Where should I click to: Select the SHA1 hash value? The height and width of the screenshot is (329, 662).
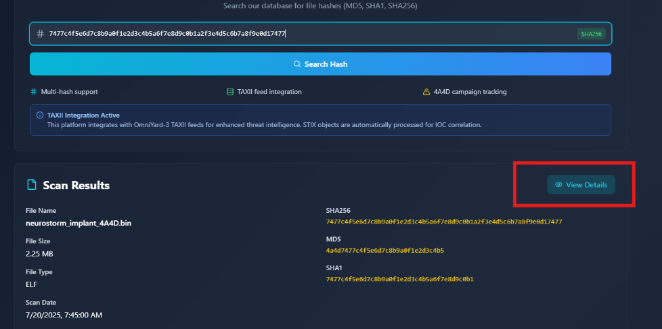[x=399, y=279]
